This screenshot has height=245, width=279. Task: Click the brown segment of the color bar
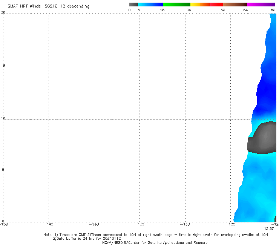235,5
